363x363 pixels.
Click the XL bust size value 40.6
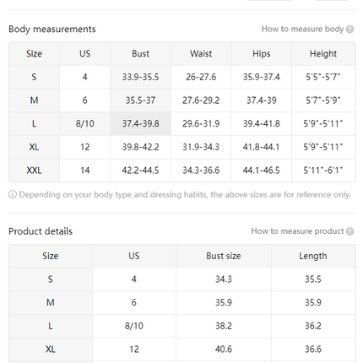(224, 349)
